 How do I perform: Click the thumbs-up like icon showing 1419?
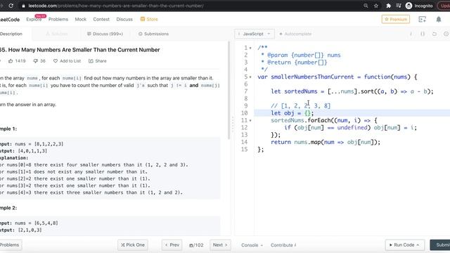[x=11, y=61]
